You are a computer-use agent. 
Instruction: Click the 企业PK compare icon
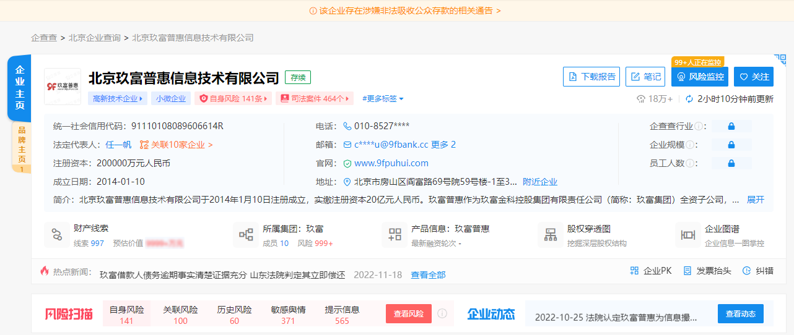[x=634, y=271]
